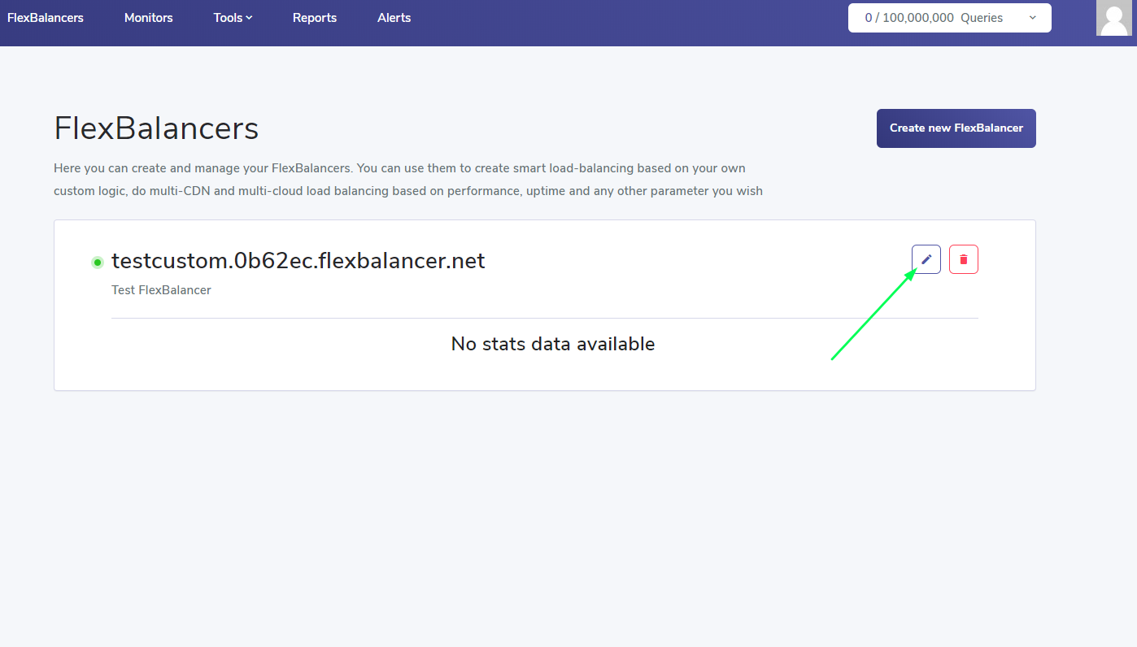Screen dimensions: 1137x647
Task: Open the user profile avatar
Action: tap(1113, 18)
